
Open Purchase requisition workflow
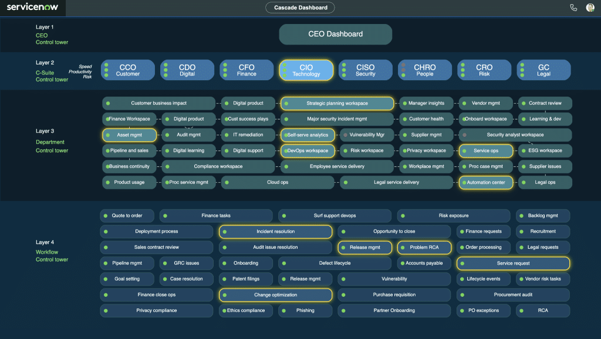click(394, 295)
